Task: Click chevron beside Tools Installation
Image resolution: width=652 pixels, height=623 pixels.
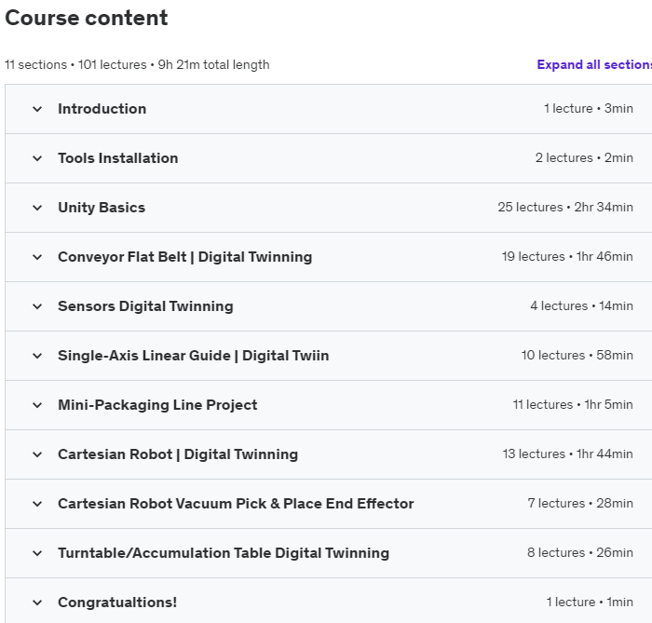Action: click(37, 158)
